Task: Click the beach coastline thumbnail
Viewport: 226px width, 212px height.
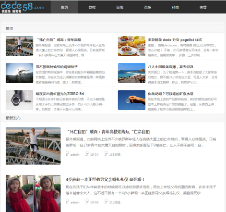Action: (131, 73)
